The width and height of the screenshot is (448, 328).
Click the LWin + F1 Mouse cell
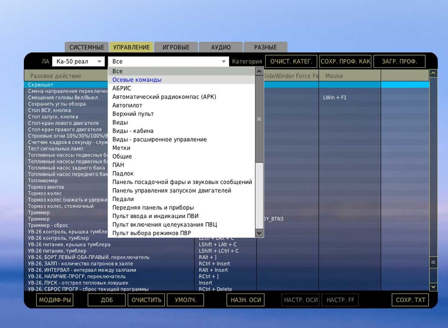[350, 98]
